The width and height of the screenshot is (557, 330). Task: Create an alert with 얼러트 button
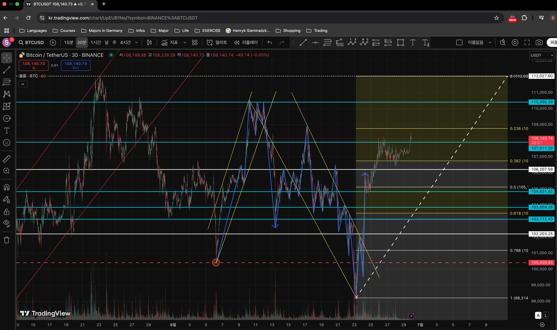217,42
